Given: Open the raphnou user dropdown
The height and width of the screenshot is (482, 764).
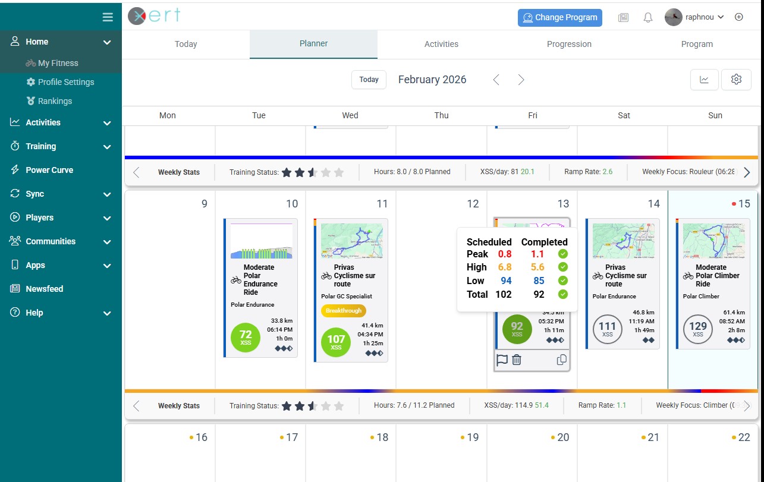Looking at the screenshot, I should 694,17.
